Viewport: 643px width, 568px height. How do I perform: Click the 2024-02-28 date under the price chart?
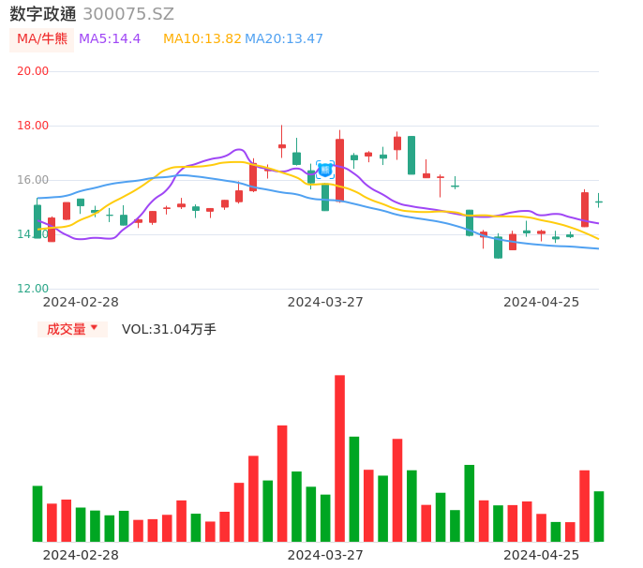[81, 302]
